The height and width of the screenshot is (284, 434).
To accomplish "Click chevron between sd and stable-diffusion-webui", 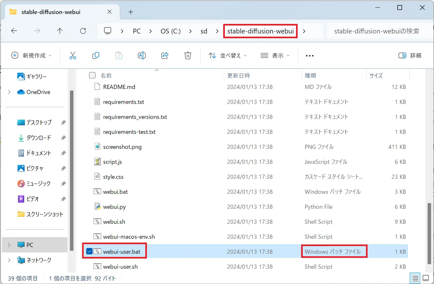I will click(217, 31).
